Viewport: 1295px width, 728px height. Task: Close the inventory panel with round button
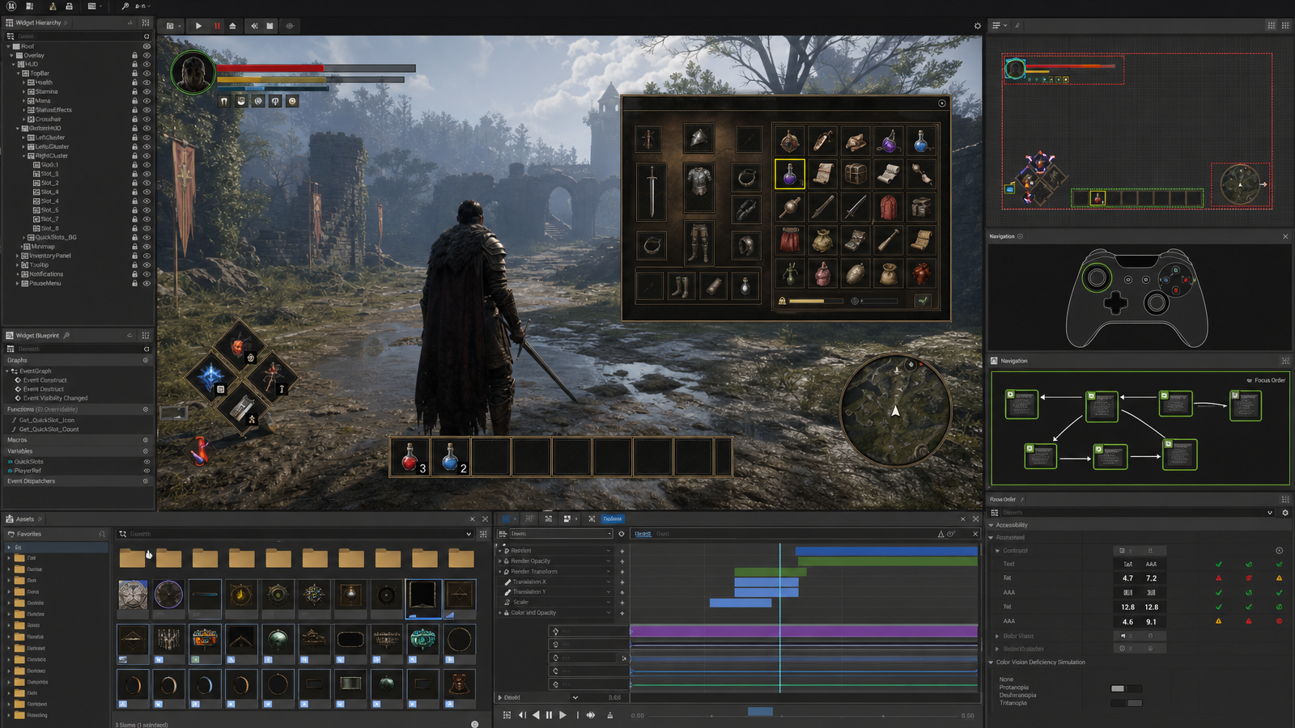point(941,103)
